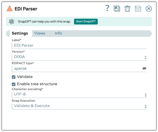Open the Snap Execution dropdown
158x132 pixels.
click(145, 106)
